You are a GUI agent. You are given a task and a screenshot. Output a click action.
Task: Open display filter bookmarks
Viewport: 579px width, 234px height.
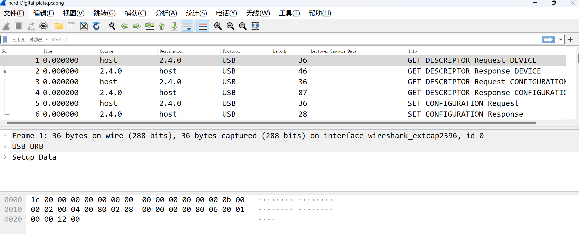(5, 40)
